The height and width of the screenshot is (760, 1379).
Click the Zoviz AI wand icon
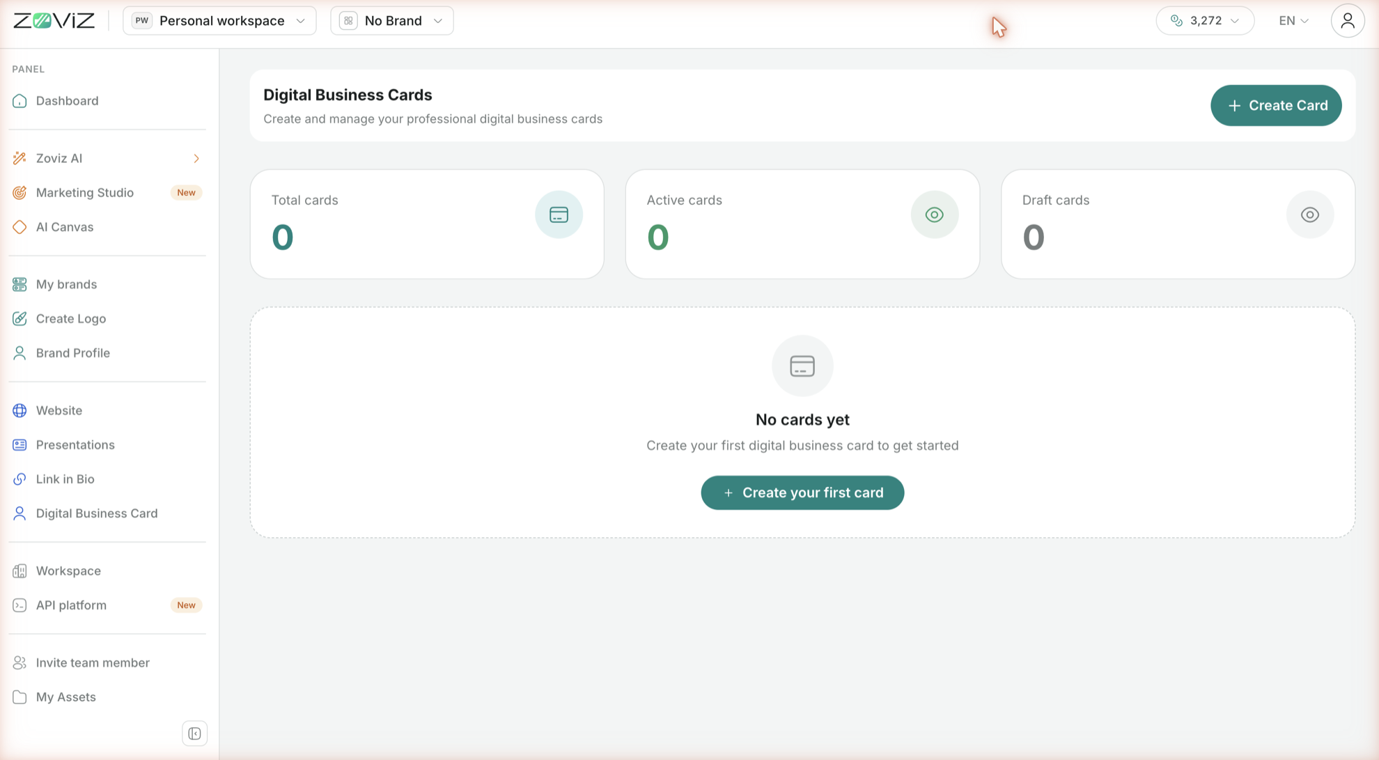(x=20, y=158)
